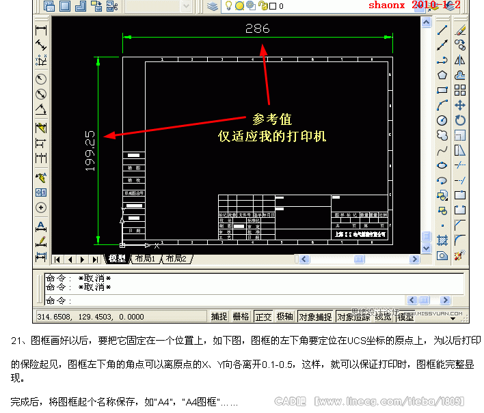This screenshot has height=413, width=484.
Task: Select the Rotate modify tool
Action: (x=460, y=120)
